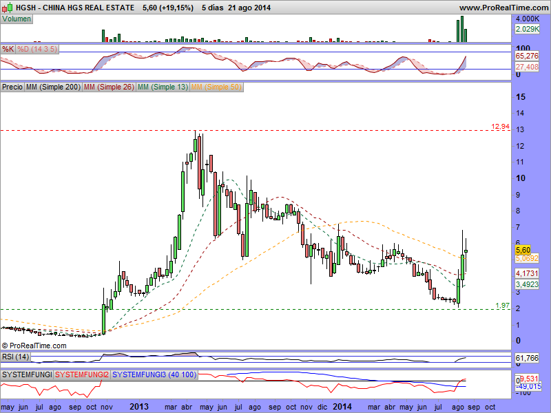This screenshot has width=551, height=413.
Task: Click the %K stochastic label
Action: click(8, 49)
